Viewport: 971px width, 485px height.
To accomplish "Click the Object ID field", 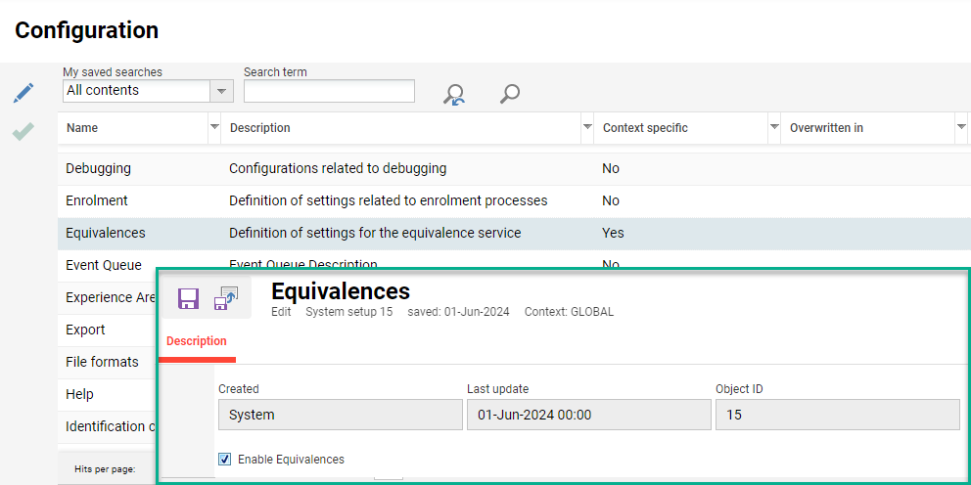I will click(x=837, y=415).
